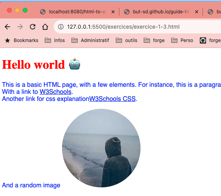
Task: Close the localhost:8080 tab
Action: [x=113, y=12]
